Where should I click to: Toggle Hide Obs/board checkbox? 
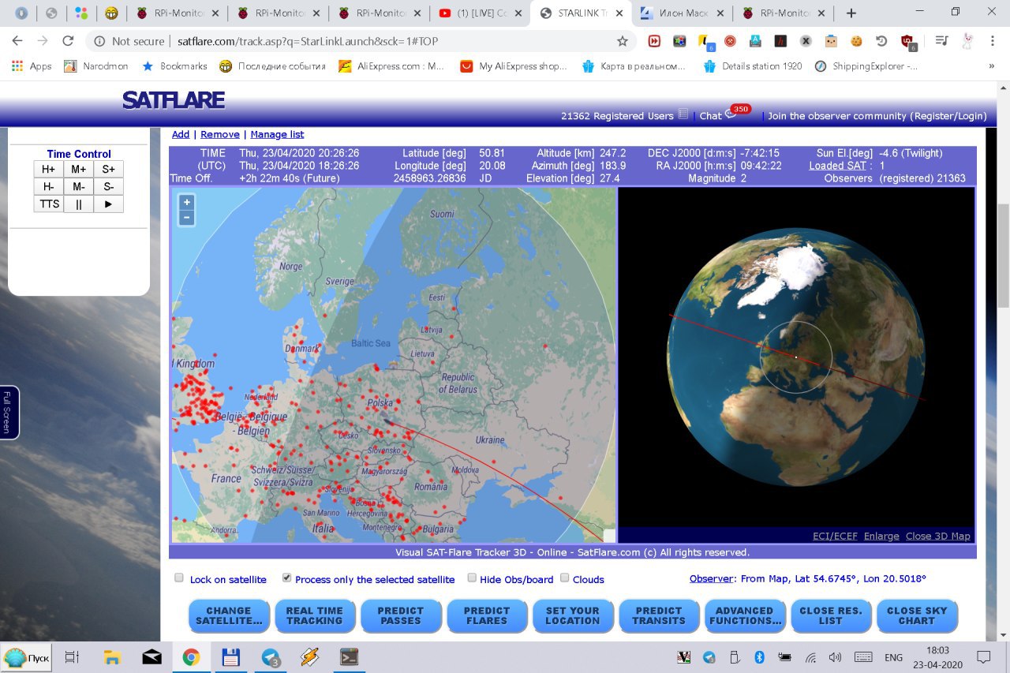[x=472, y=578]
